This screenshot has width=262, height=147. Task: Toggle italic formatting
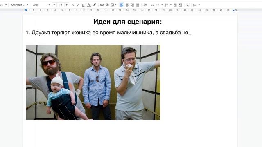tap(78, 5)
